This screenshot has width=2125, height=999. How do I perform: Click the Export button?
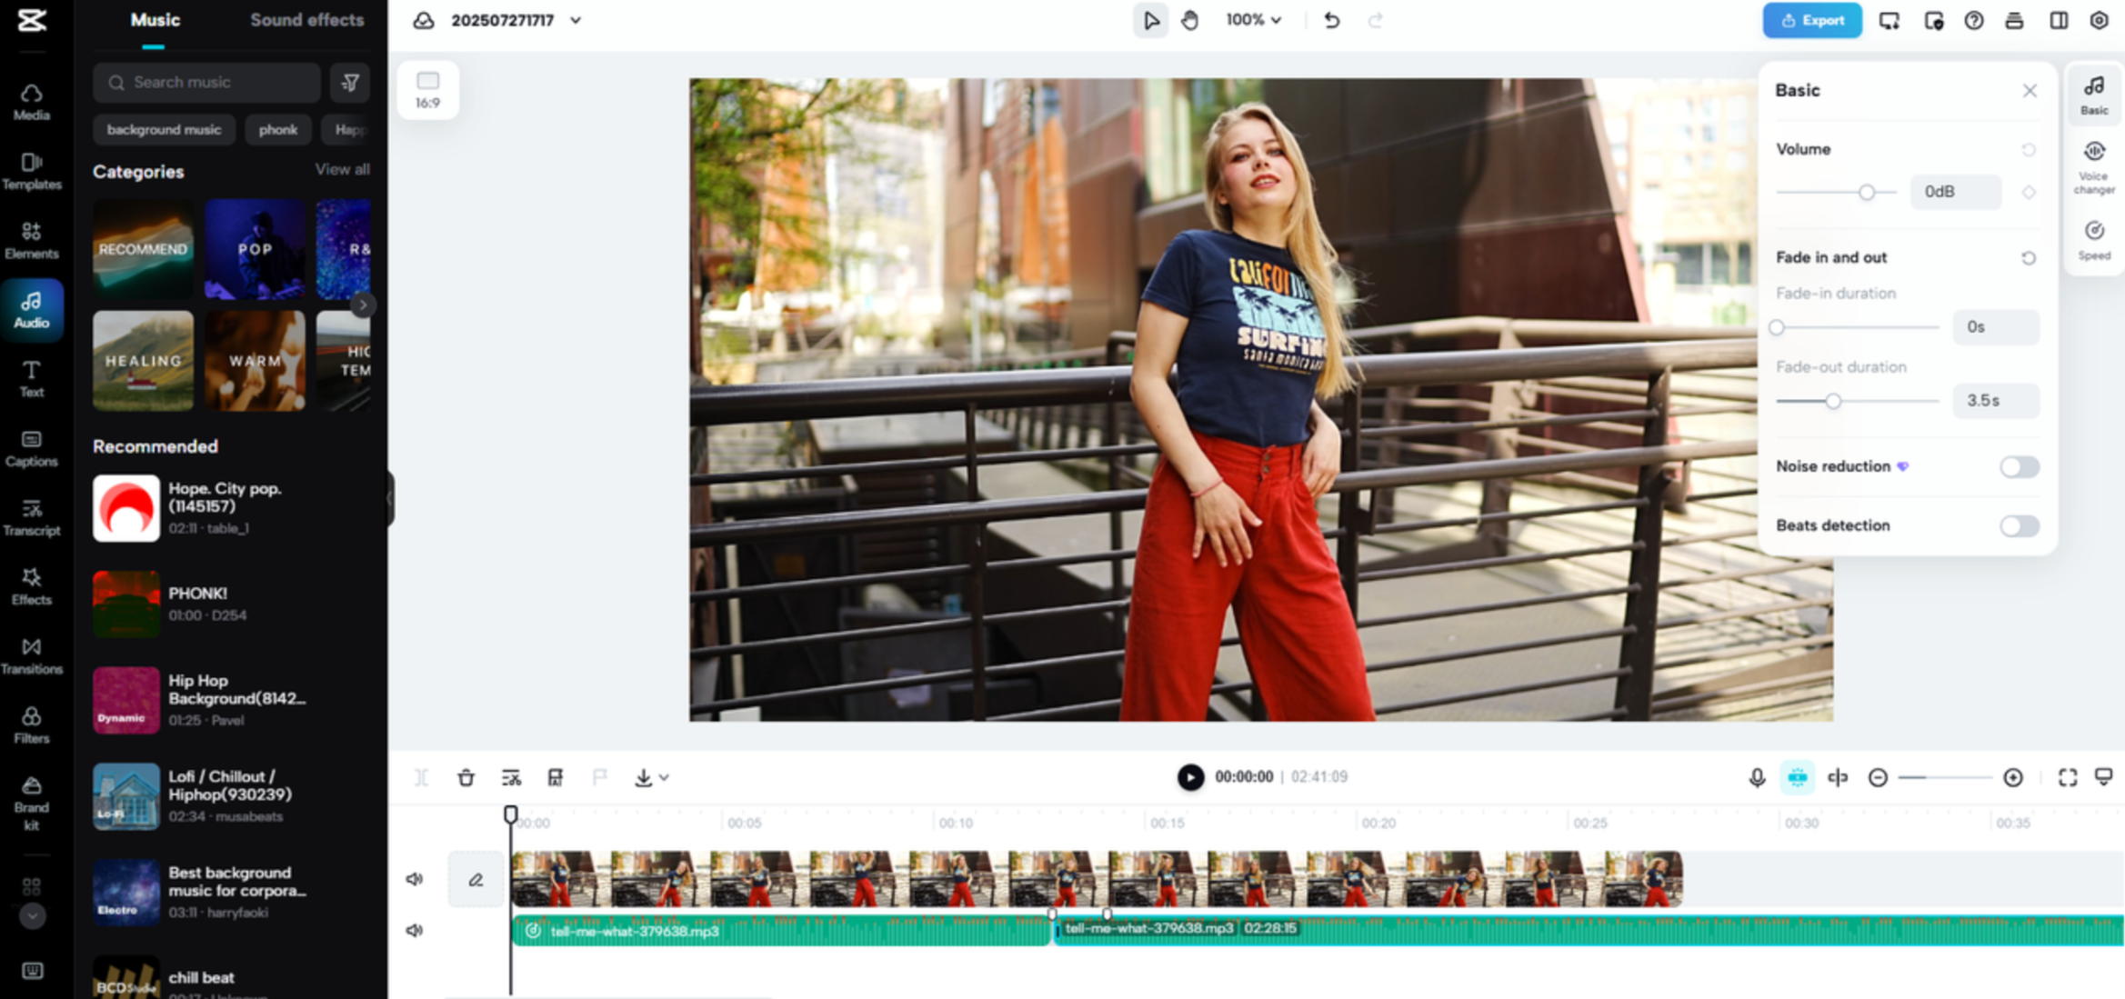(1811, 20)
